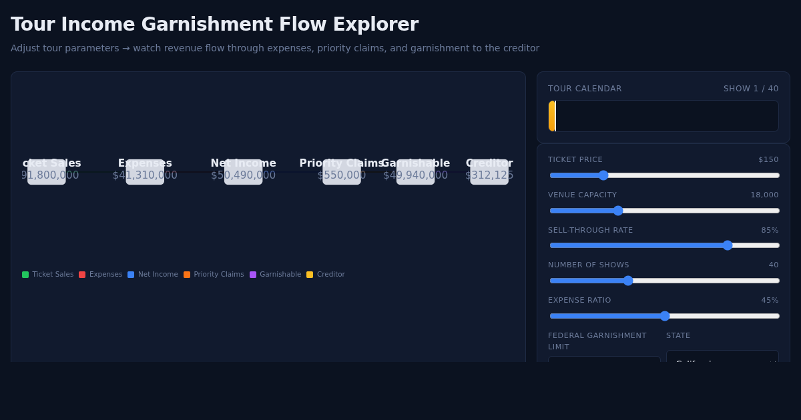Select the Creditor flow node
Viewport: 801px width, 420px height.
pyautogui.click(x=489, y=172)
